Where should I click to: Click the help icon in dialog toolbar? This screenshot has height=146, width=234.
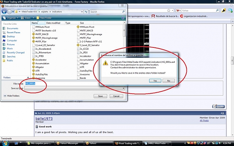[x=123, y=18]
